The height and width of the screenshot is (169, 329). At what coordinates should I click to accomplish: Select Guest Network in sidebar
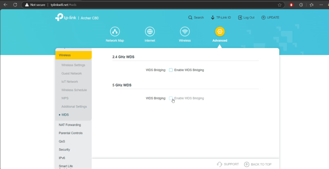pyautogui.click(x=71, y=73)
